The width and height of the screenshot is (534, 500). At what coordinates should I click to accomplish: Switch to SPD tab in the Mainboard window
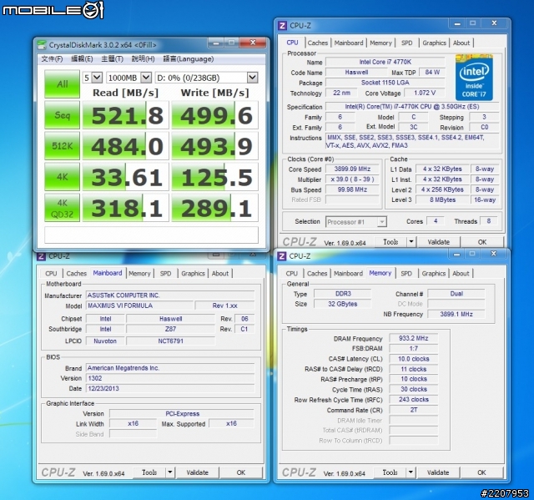pos(165,274)
